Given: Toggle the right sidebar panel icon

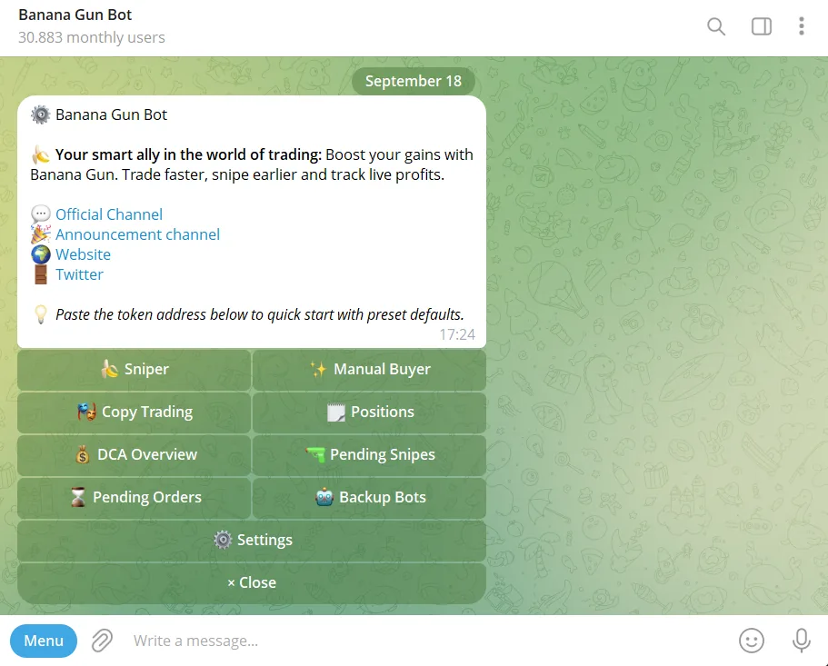Looking at the screenshot, I should (x=761, y=26).
